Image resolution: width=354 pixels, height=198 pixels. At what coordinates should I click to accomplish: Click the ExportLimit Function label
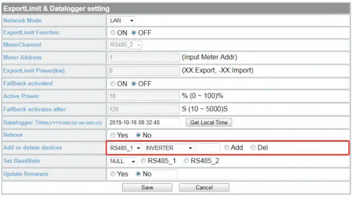pos(31,33)
